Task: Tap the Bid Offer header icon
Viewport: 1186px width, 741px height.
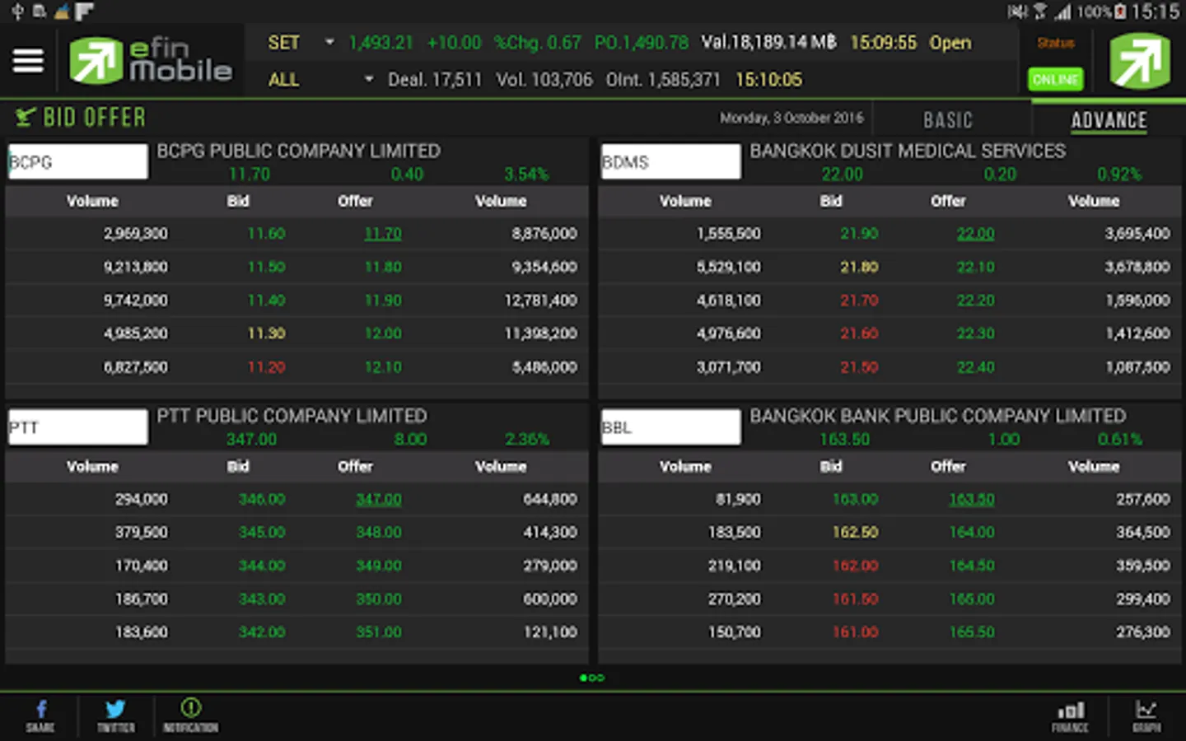Action: pyautogui.click(x=26, y=118)
